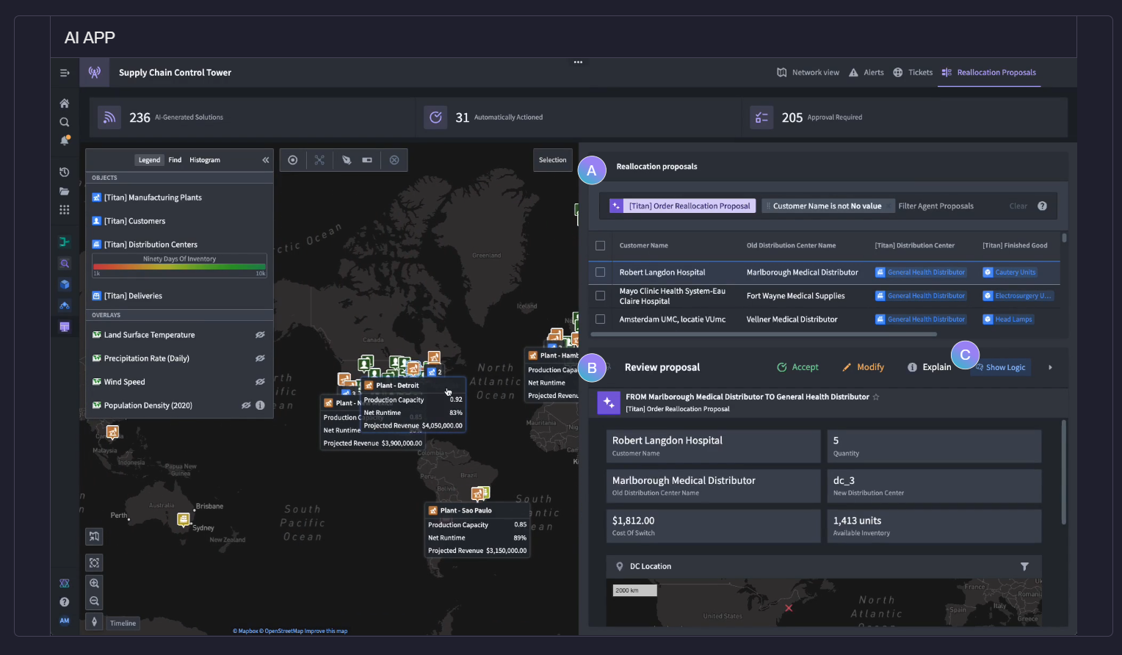Screen dimensions: 1122x655
Task: Open the Order Reallocation Proposal filter chip
Action: click(x=682, y=206)
